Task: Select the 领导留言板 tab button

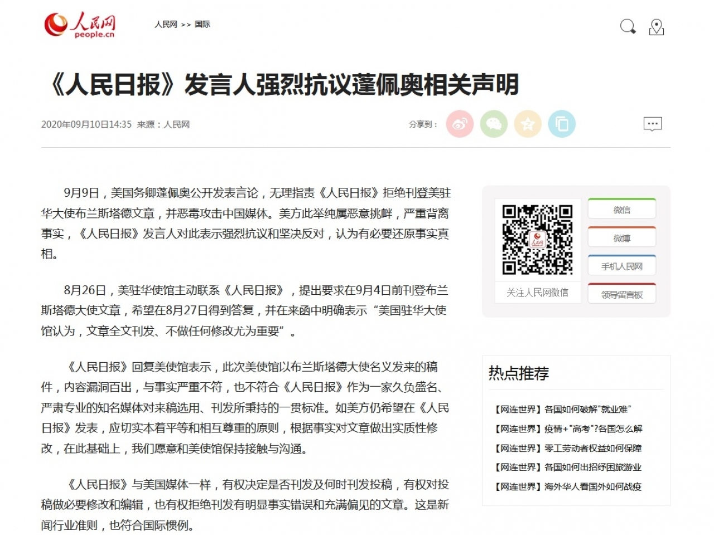Action: pos(621,294)
